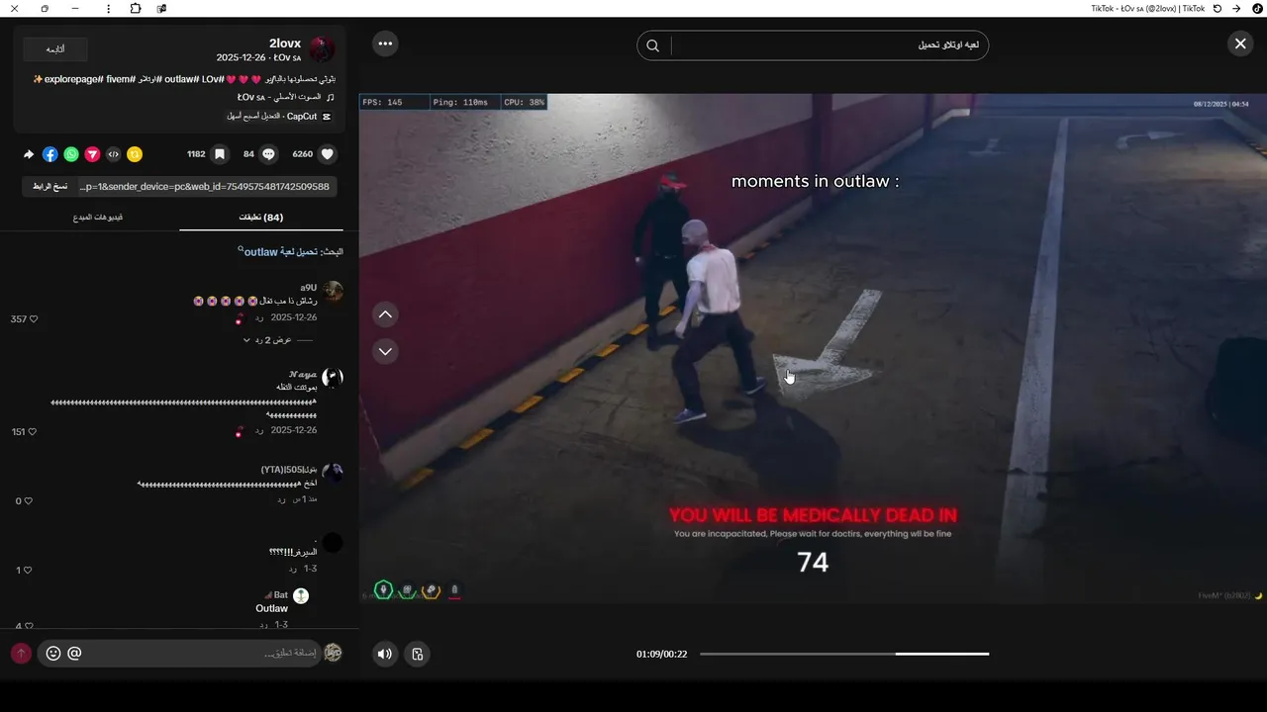The image size is (1267, 712).
Task: Open the TikTok app icon in title bar
Action: point(1257,8)
